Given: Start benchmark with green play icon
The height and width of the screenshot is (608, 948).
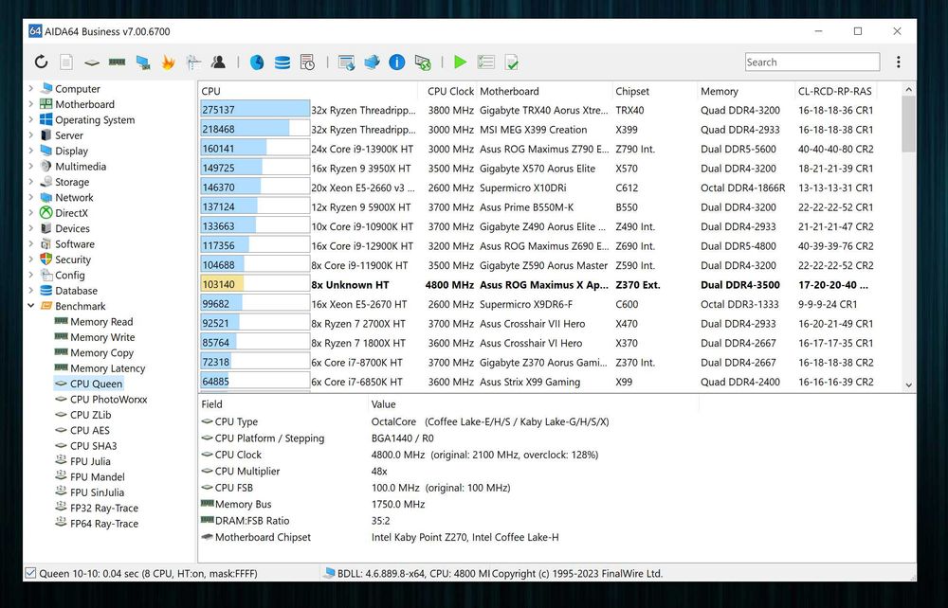Looking at the screenshot, I should click(460, 62).
